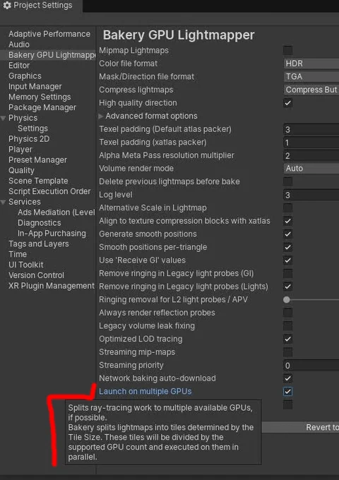This screenshot has height=480, width=339.
Task: Click Texel padding Default atlas packer field
Action: point(311,129)
